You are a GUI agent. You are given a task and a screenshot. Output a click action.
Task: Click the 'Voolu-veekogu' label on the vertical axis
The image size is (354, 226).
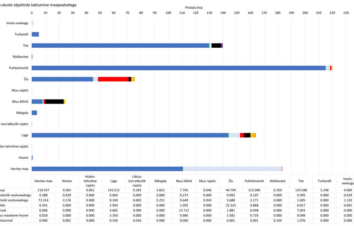pyautogui.click(x=17, y=23)
